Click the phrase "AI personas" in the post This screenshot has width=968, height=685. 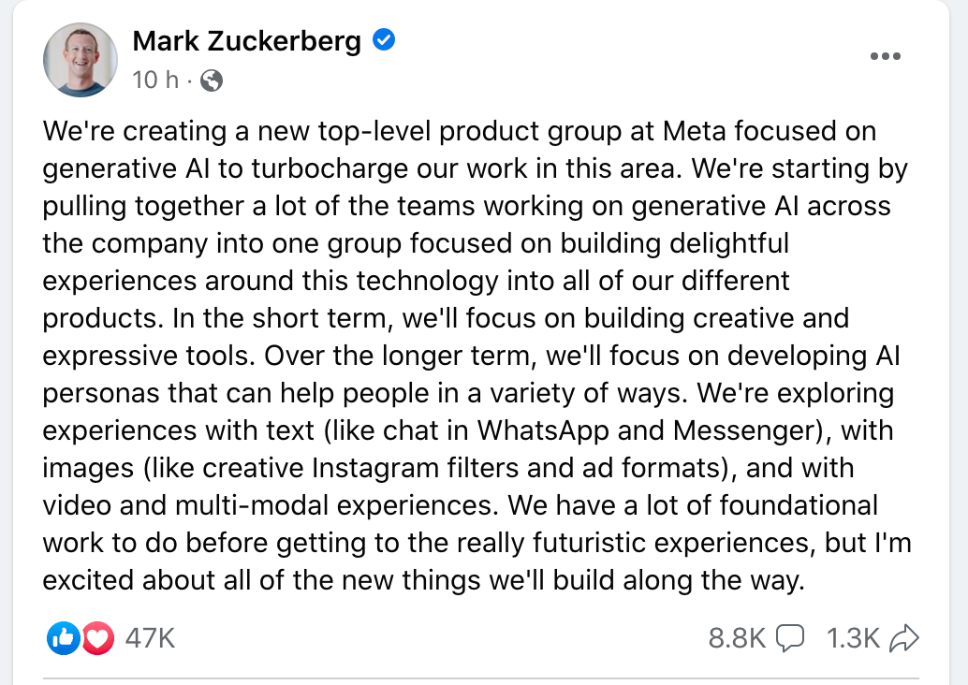pos(470,374)
